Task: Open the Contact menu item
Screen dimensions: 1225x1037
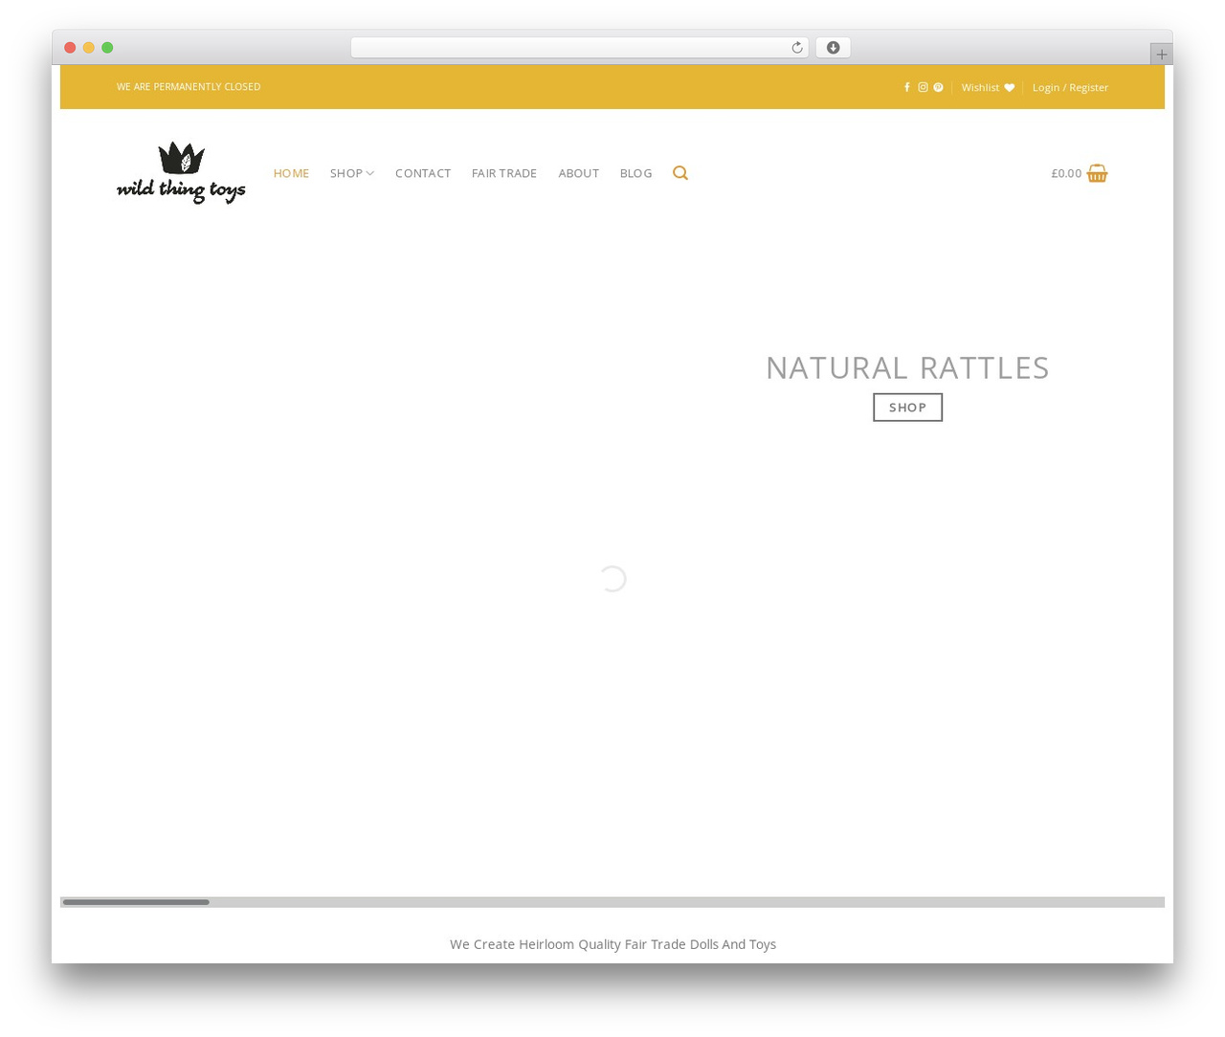Action: point(423,173)
